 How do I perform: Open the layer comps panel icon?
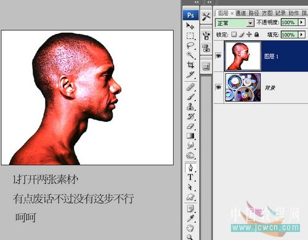[x=206, y=66]
